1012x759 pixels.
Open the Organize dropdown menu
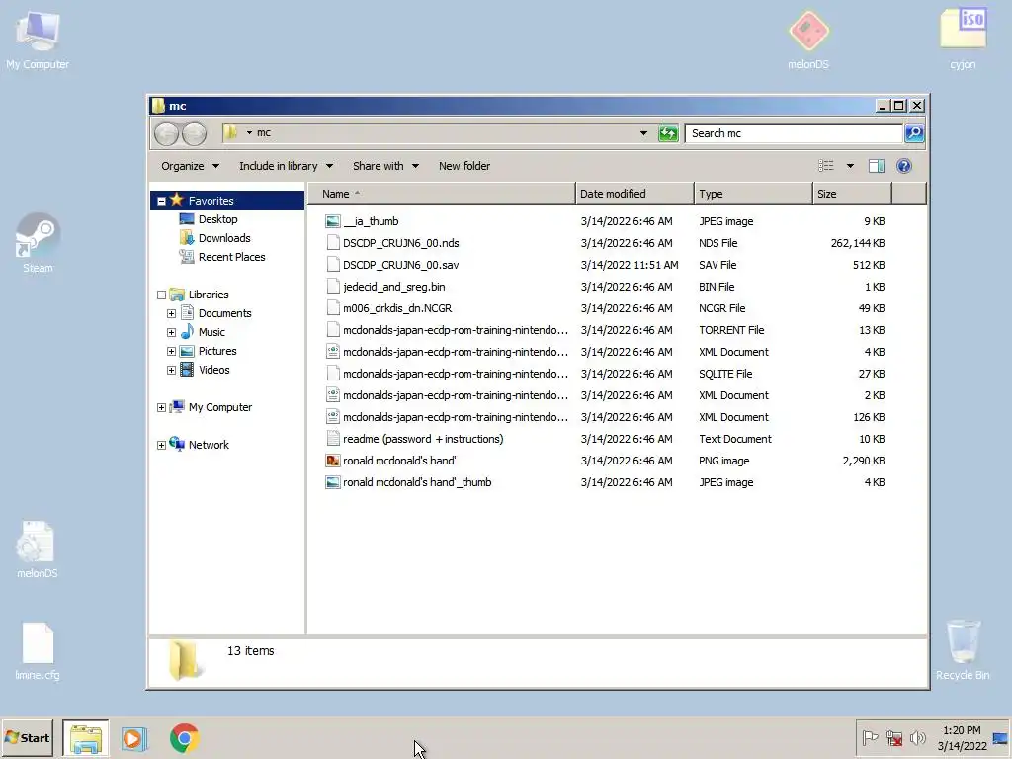click(190, 166)
